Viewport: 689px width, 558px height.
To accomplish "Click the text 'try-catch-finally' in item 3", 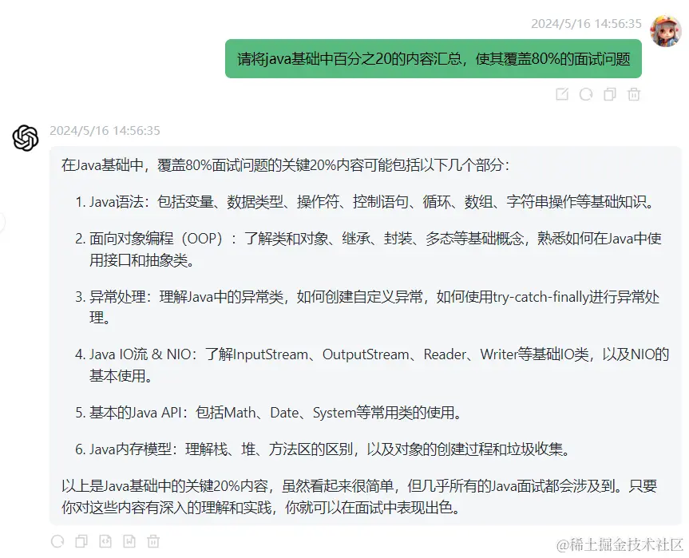I will (541, 297).
